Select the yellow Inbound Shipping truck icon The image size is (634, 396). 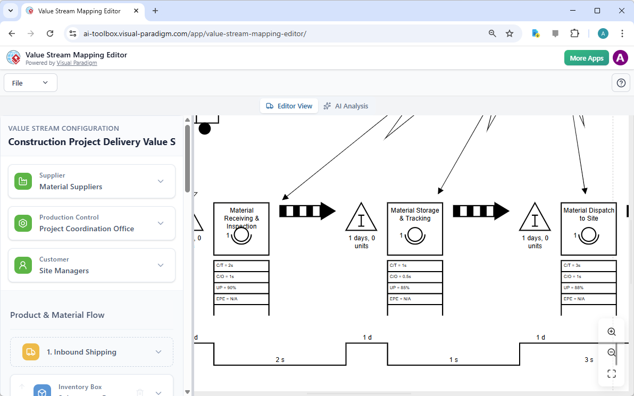tap(31, 351)
